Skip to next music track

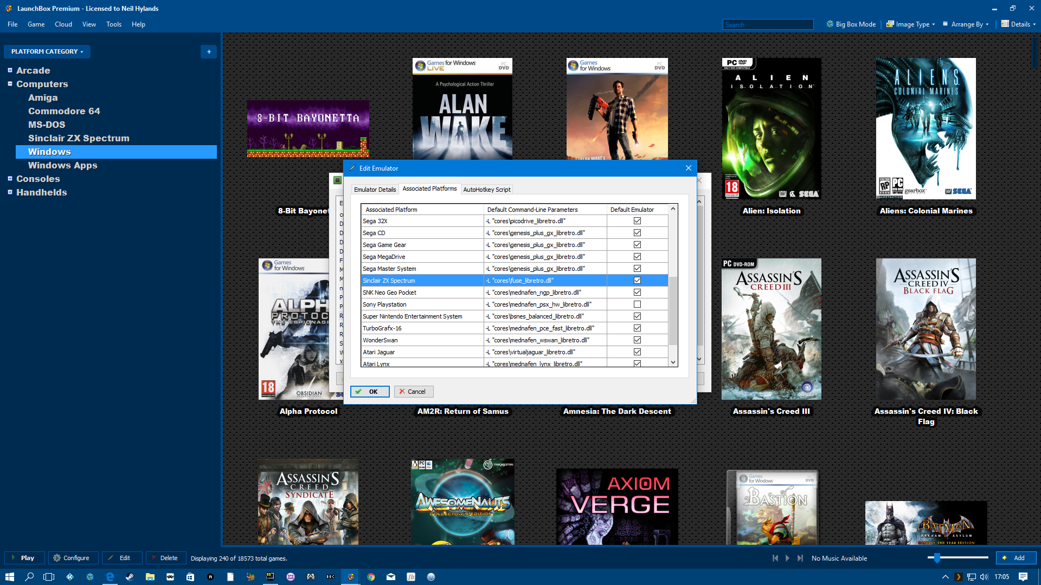[x=800, y=558]
